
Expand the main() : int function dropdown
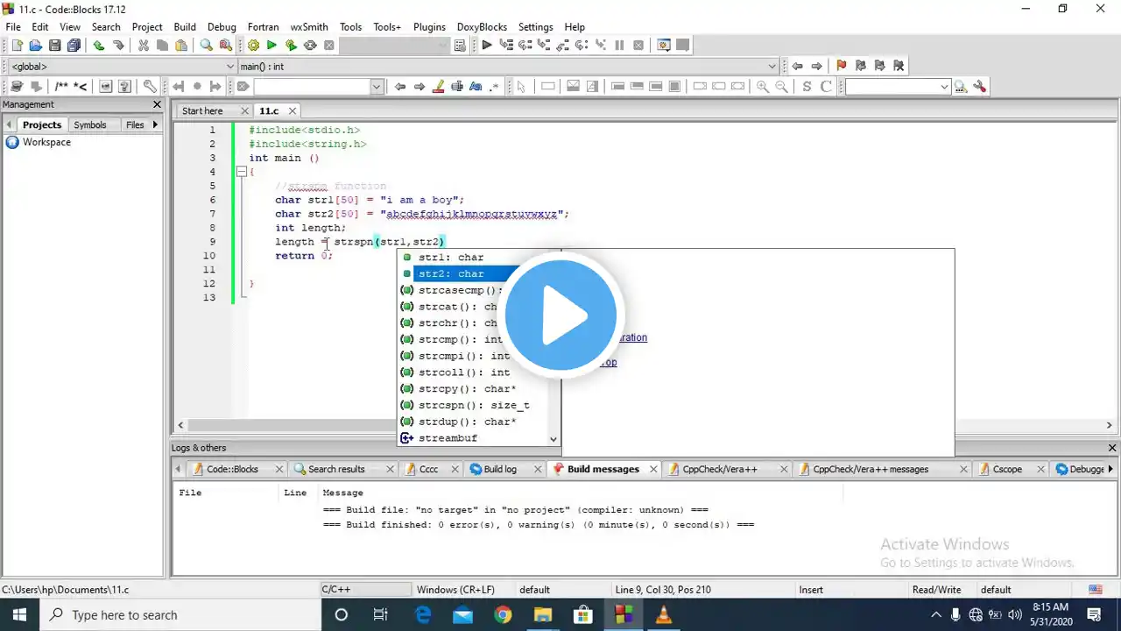(x=772, y=67)
